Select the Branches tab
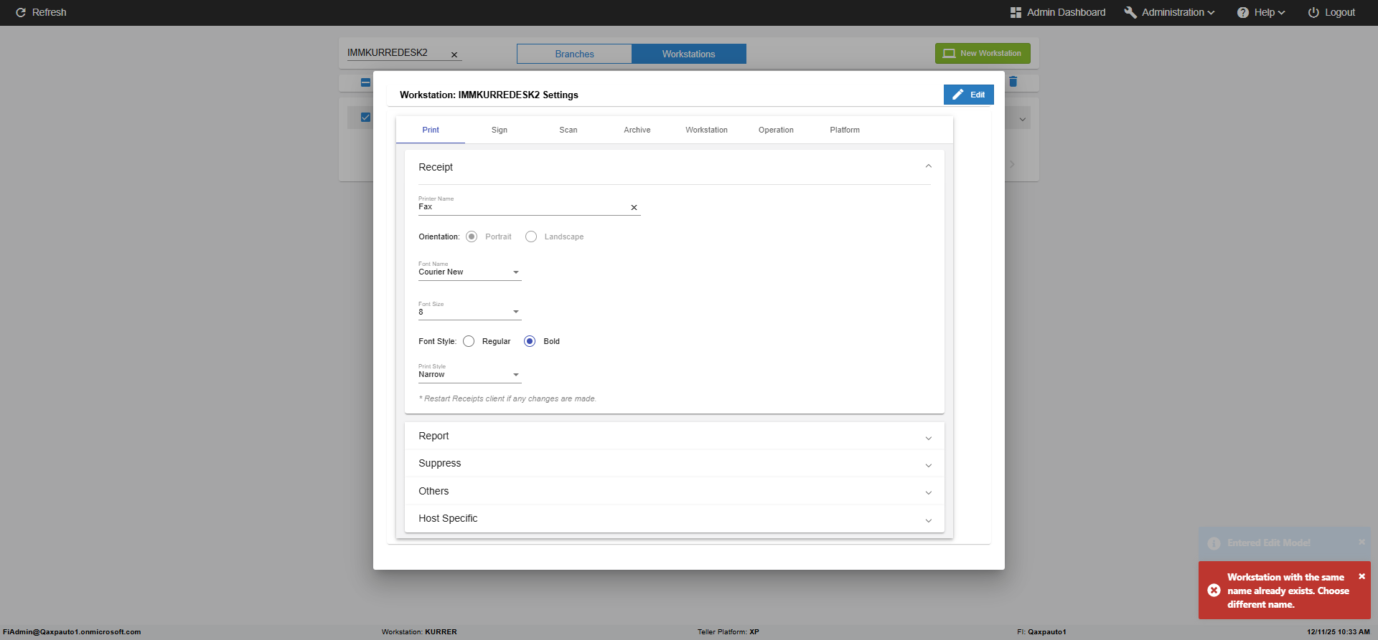The image size is (1378, 640). pos(574,54)
